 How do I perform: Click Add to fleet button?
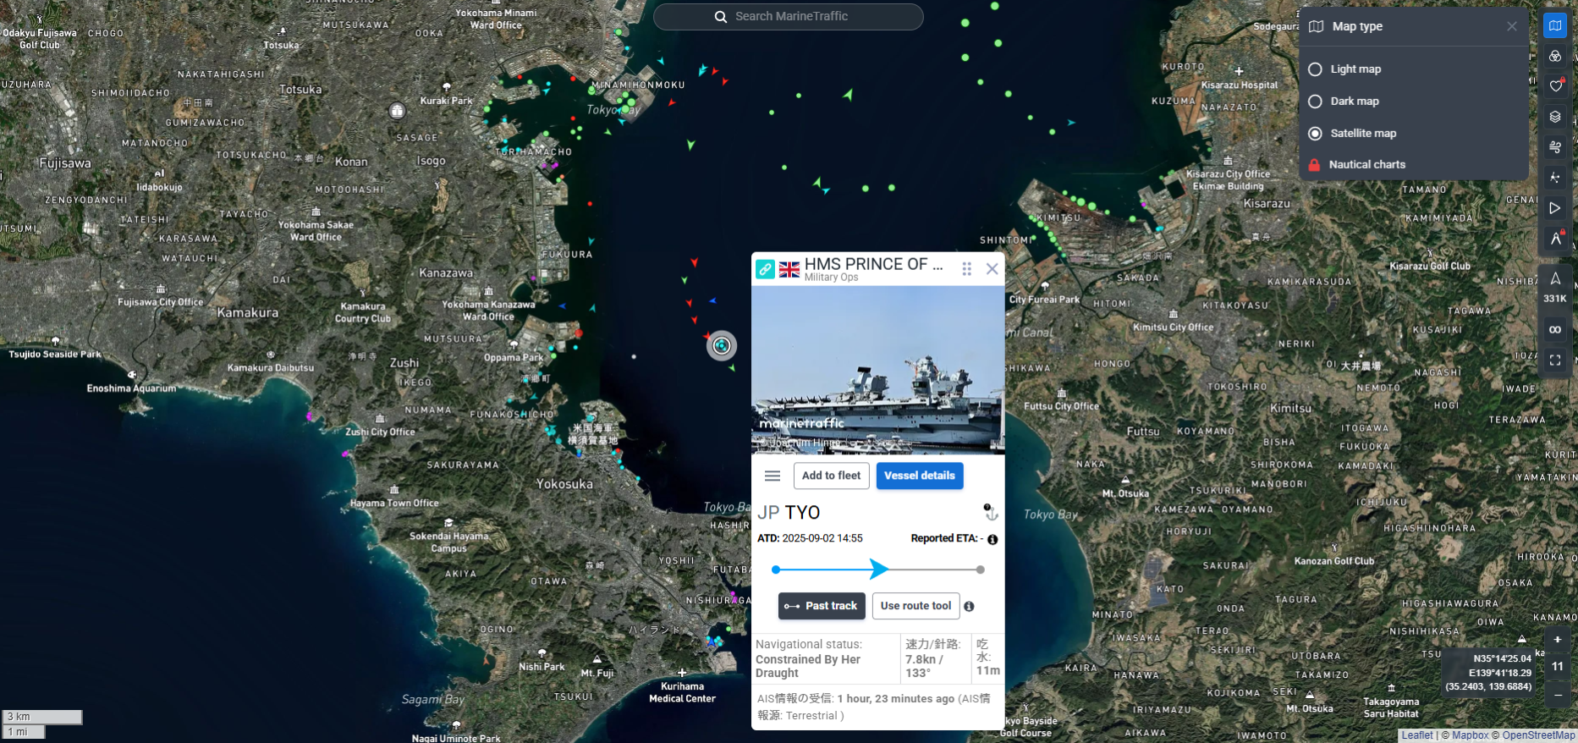click(x=831, y=476)
